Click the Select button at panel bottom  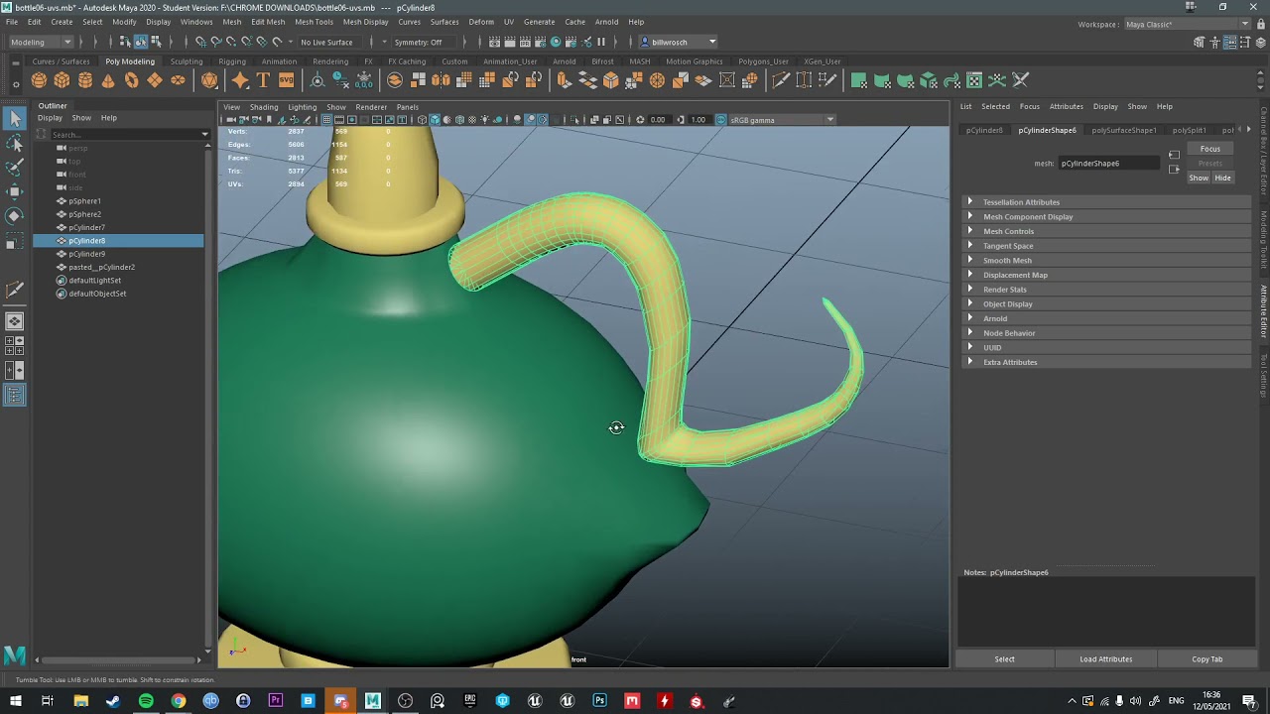tap(1004, 659)
